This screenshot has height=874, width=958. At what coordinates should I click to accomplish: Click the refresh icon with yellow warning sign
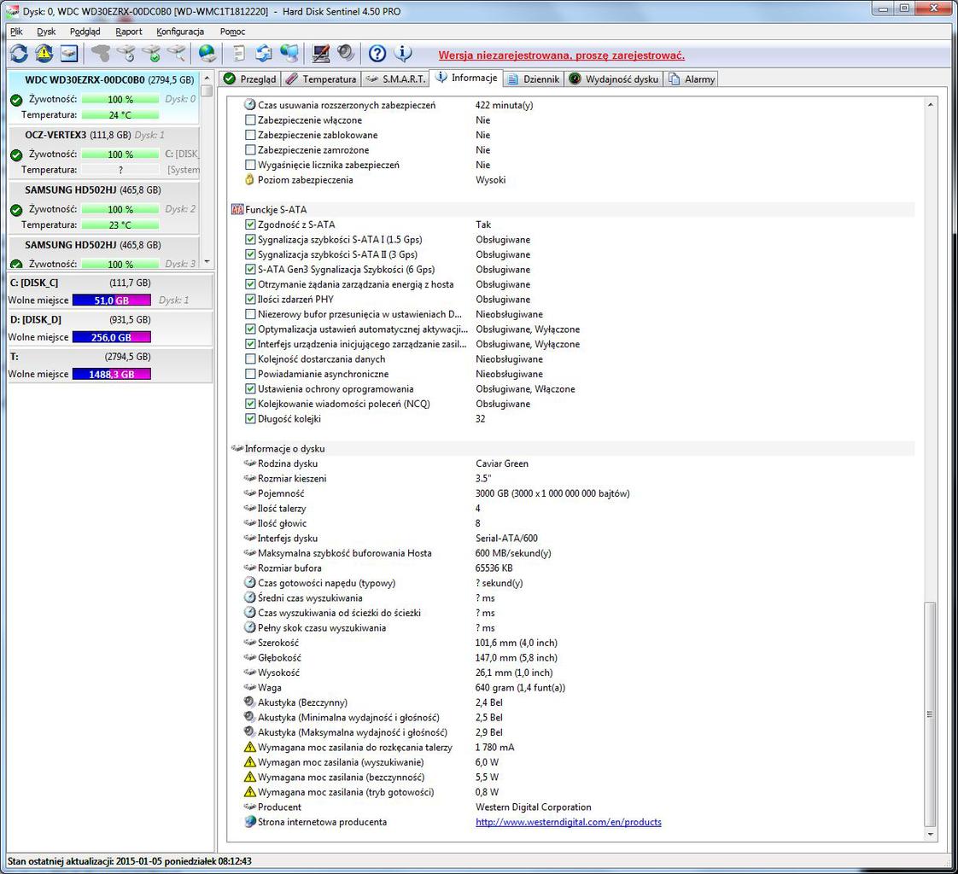pos(44,54)
